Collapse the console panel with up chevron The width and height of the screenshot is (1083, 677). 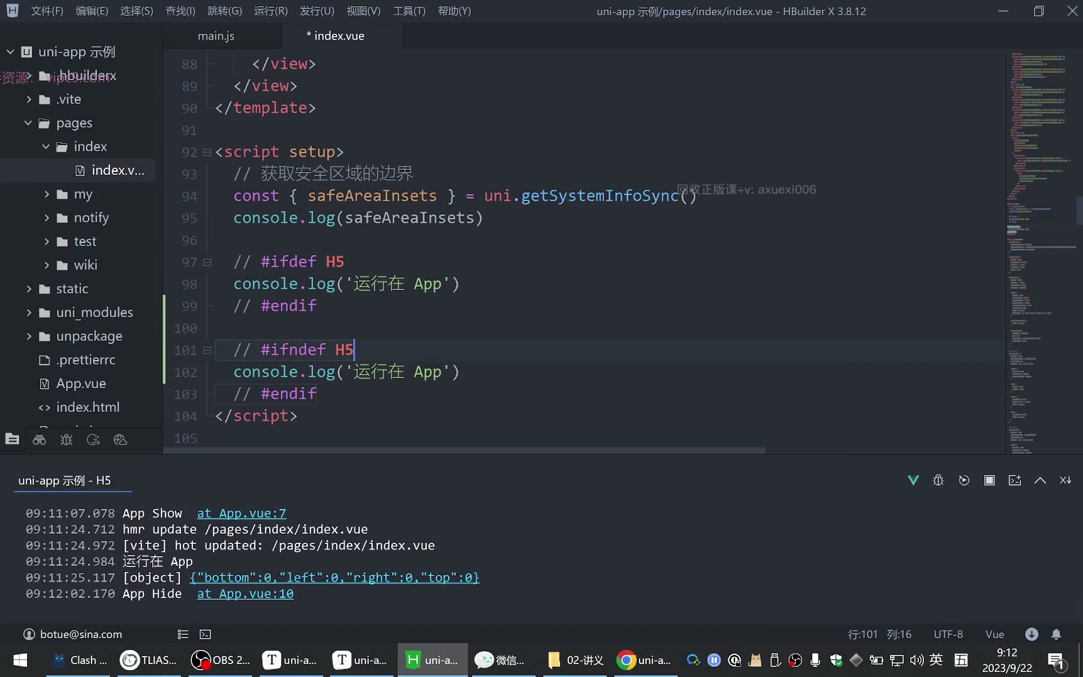[x=1040, y=480]
